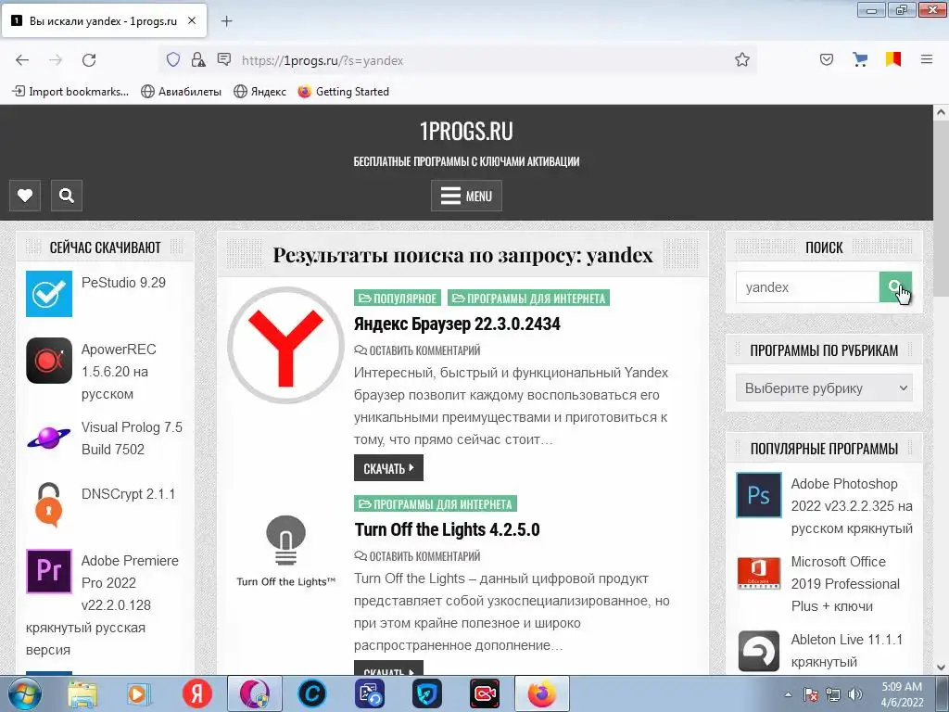Click 'Скачать' button under Яндекс Браузер
The image size is (949, 712).
coord(388,468)
